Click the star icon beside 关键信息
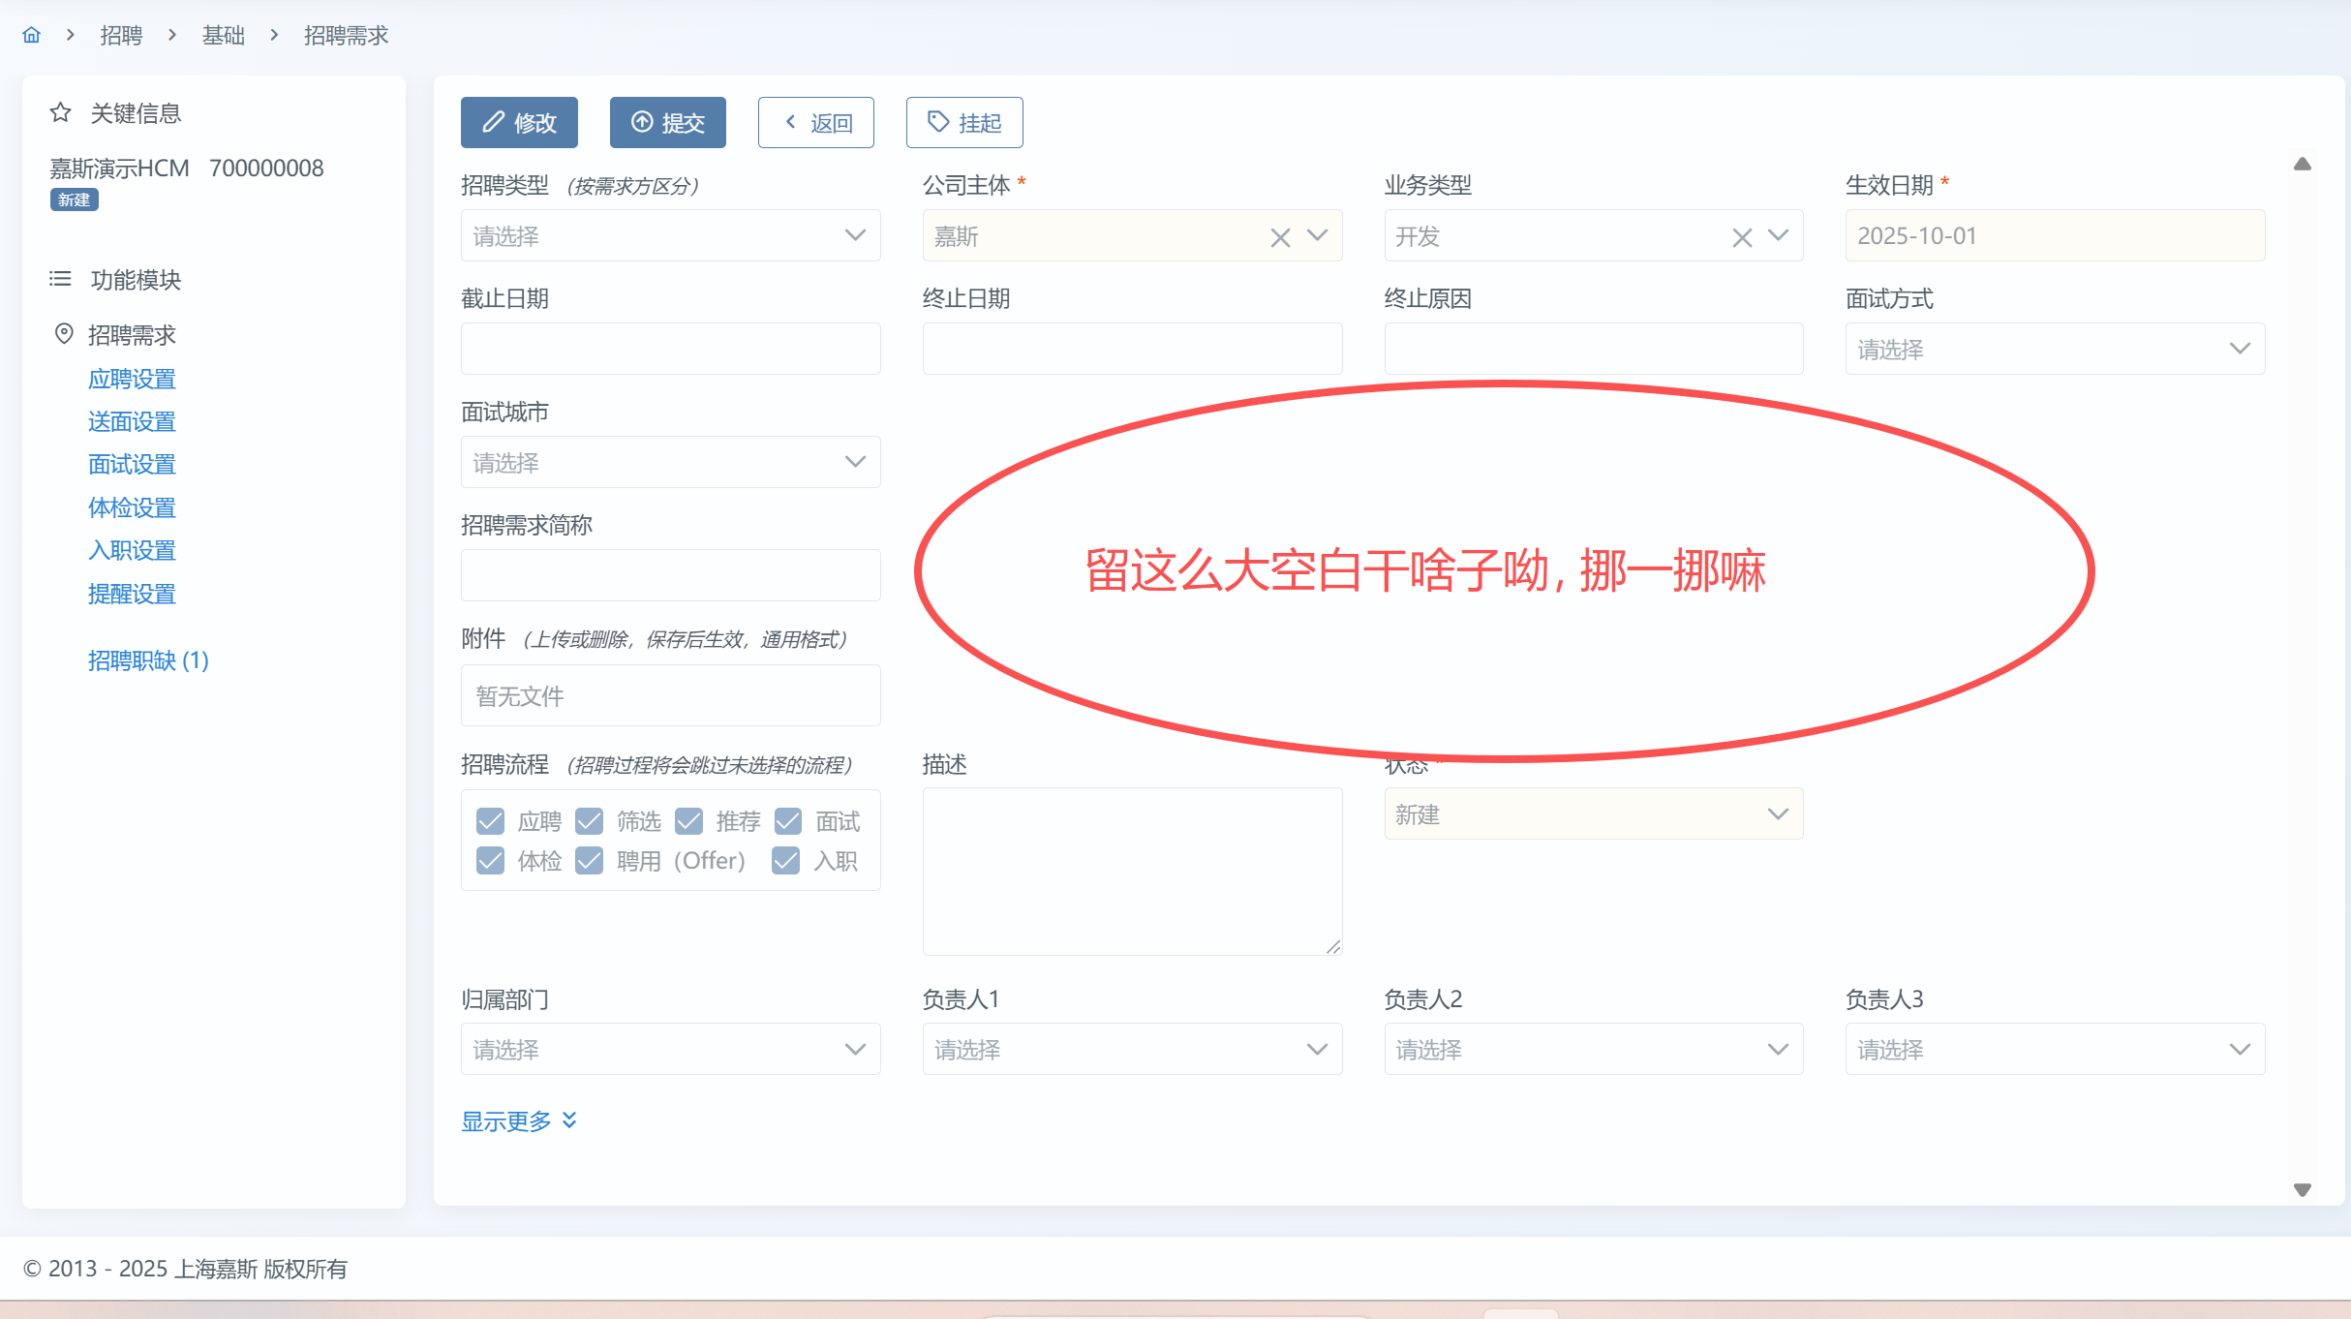2351x1319 pixels. [61, 113]
